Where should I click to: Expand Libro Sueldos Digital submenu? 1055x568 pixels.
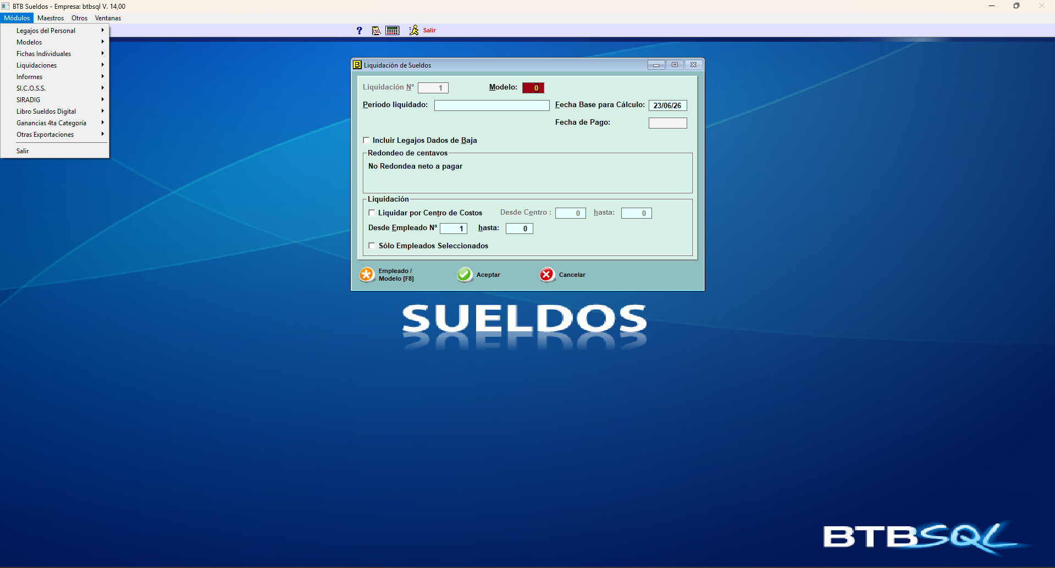[54, 112]
